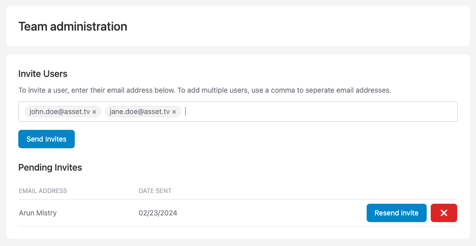The height and width of the screenshot is (246, 476).
Task: Delete Arun Mistry's pending invite with red X
Action: click(x=443, y=213)
